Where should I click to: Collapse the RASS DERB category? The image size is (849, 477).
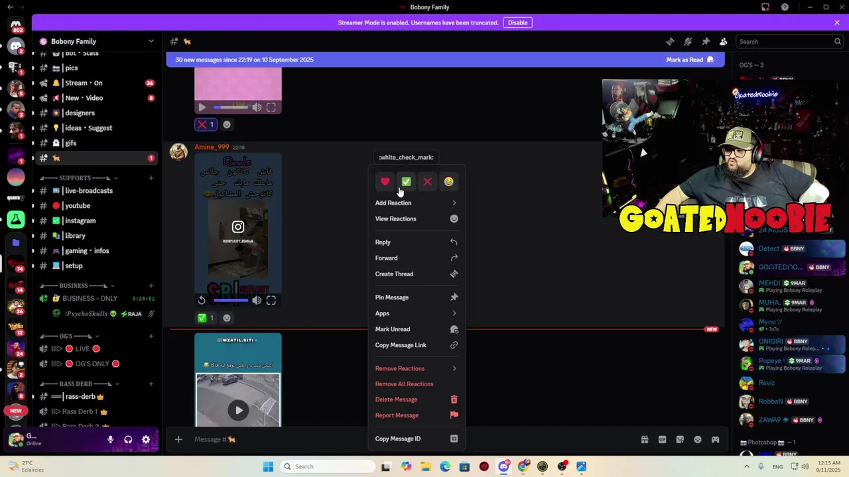coord(78,384)
